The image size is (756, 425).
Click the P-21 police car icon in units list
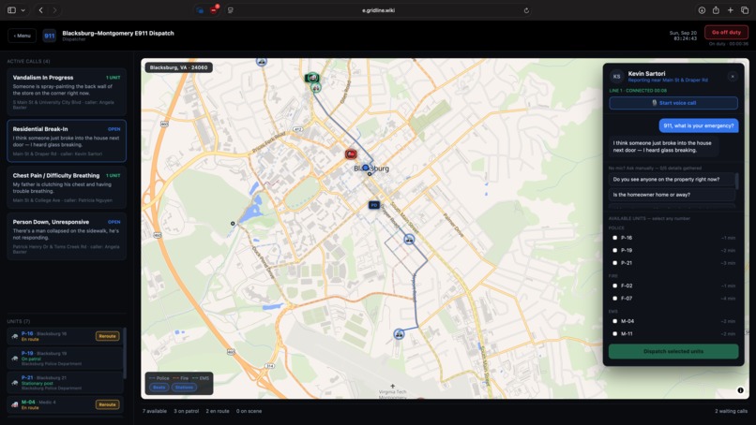click(x=15, y=383)
